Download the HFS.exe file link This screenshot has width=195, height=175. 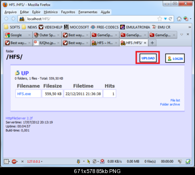tap(24, 94)
